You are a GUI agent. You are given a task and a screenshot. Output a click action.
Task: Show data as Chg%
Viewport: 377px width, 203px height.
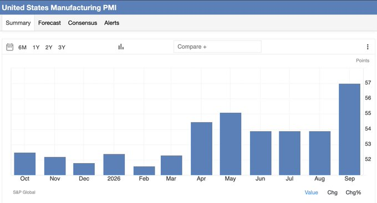pyautogui.click(x=353, y=192)
